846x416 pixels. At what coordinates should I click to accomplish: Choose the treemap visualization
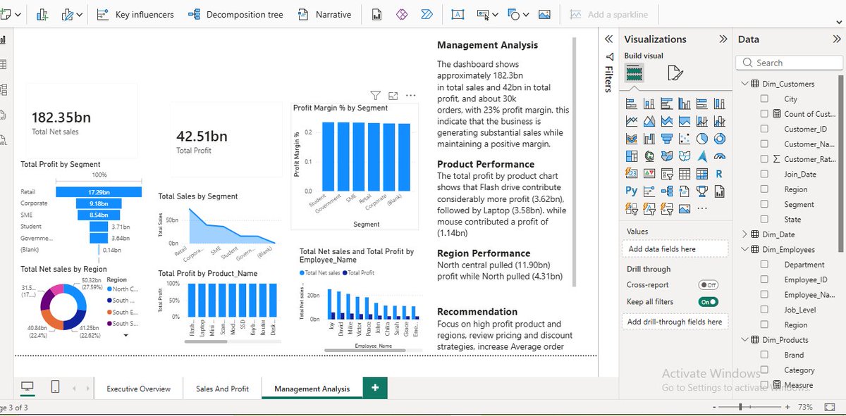pos(632,156)
